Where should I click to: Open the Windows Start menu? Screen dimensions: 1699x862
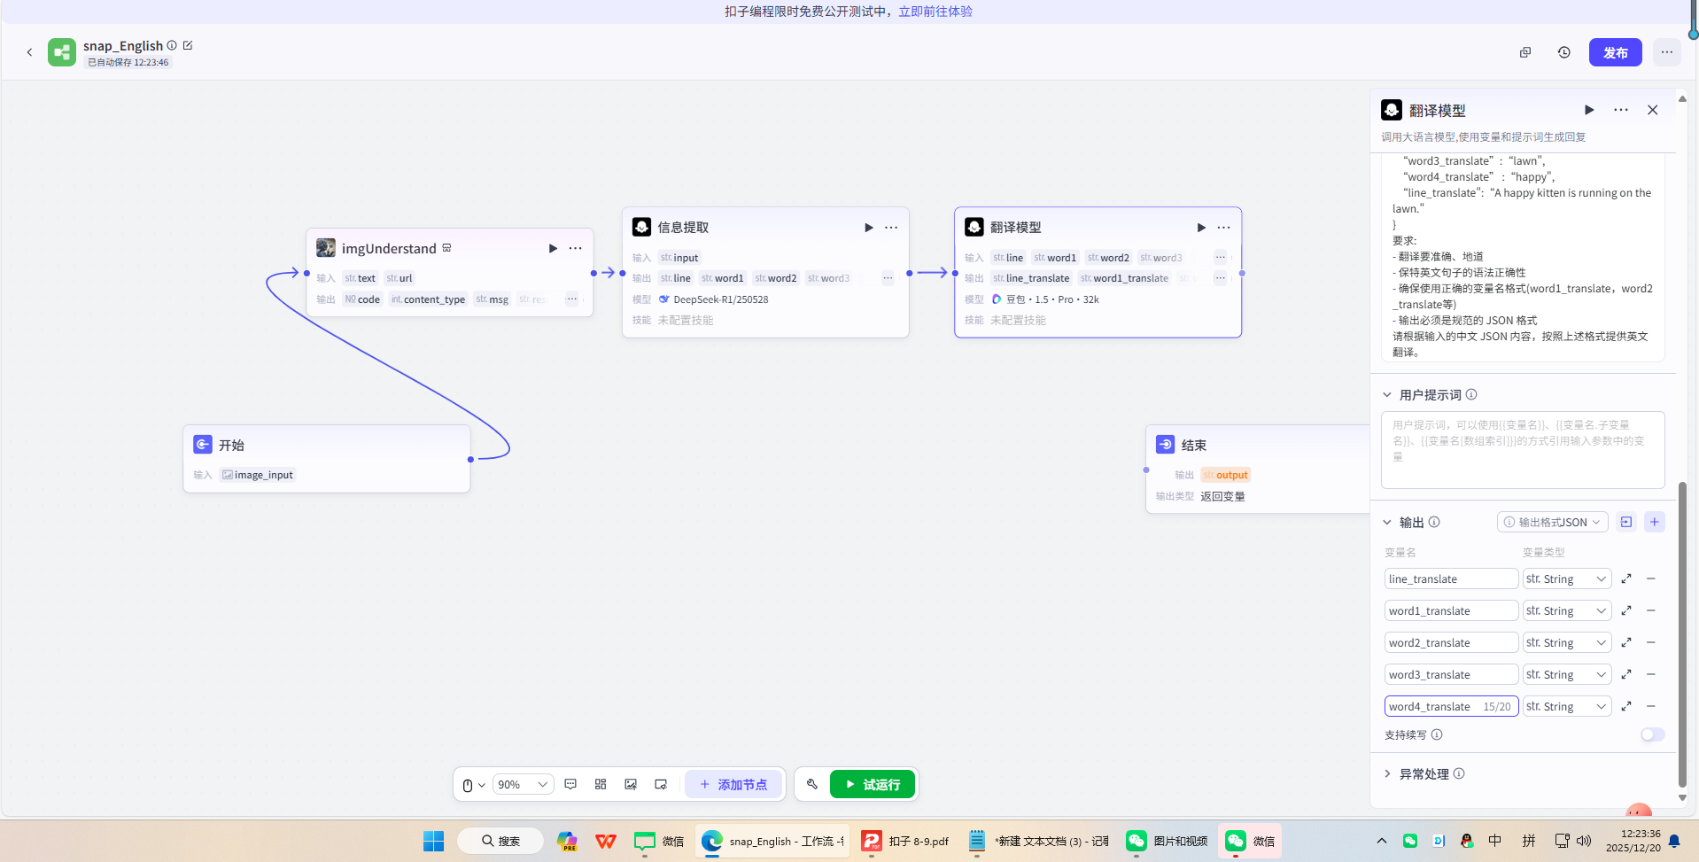click(x=433, y=841)
